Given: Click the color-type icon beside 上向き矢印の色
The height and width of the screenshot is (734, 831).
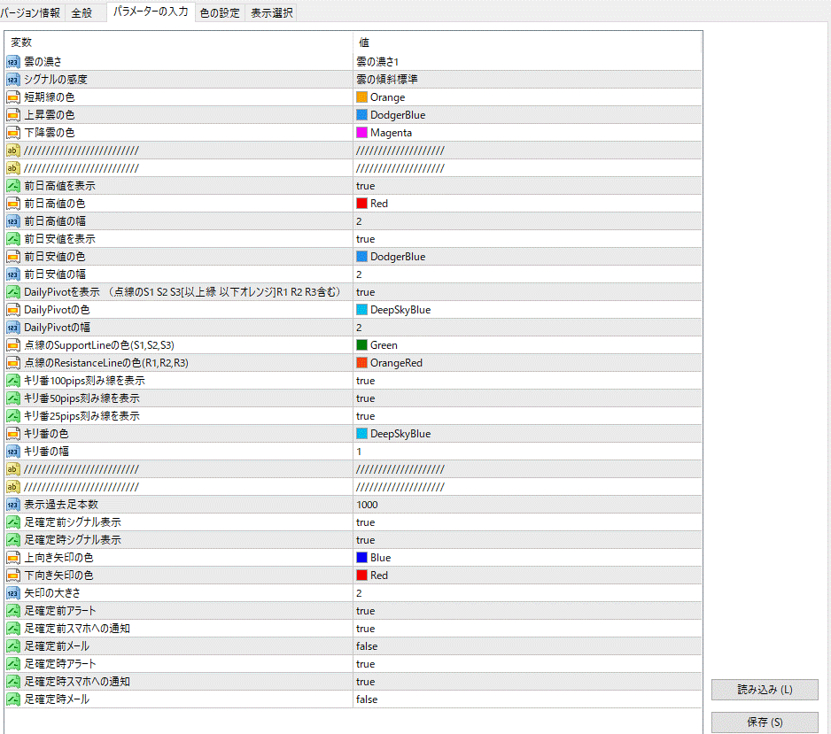Looking at the screenshot, I should coord(13,558).
